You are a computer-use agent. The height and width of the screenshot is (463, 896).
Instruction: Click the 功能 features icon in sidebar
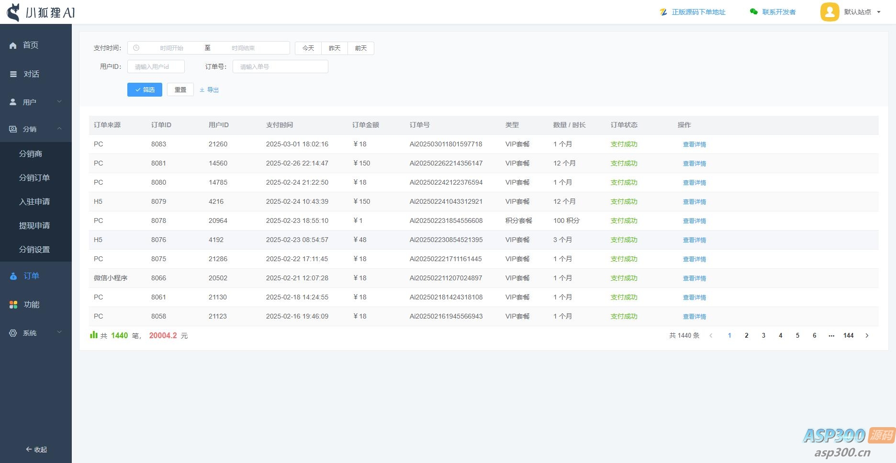tap(13, 304)
